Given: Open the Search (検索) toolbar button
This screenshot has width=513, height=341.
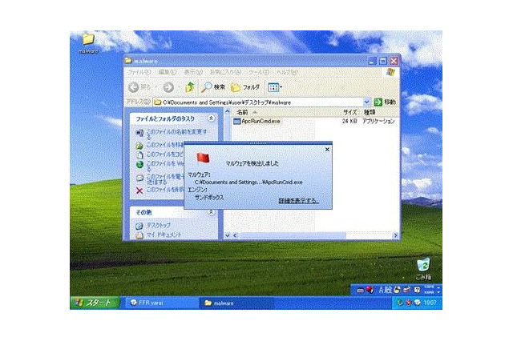Looking at the screenshot, I should pyautogui.click(x=213, y=87).
